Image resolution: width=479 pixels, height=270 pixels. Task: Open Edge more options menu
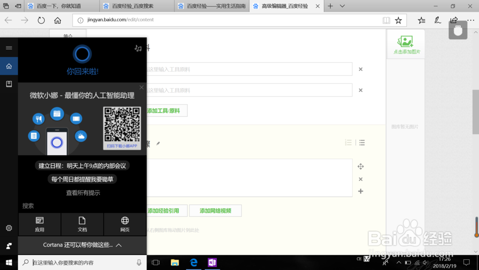coord(471,20)
